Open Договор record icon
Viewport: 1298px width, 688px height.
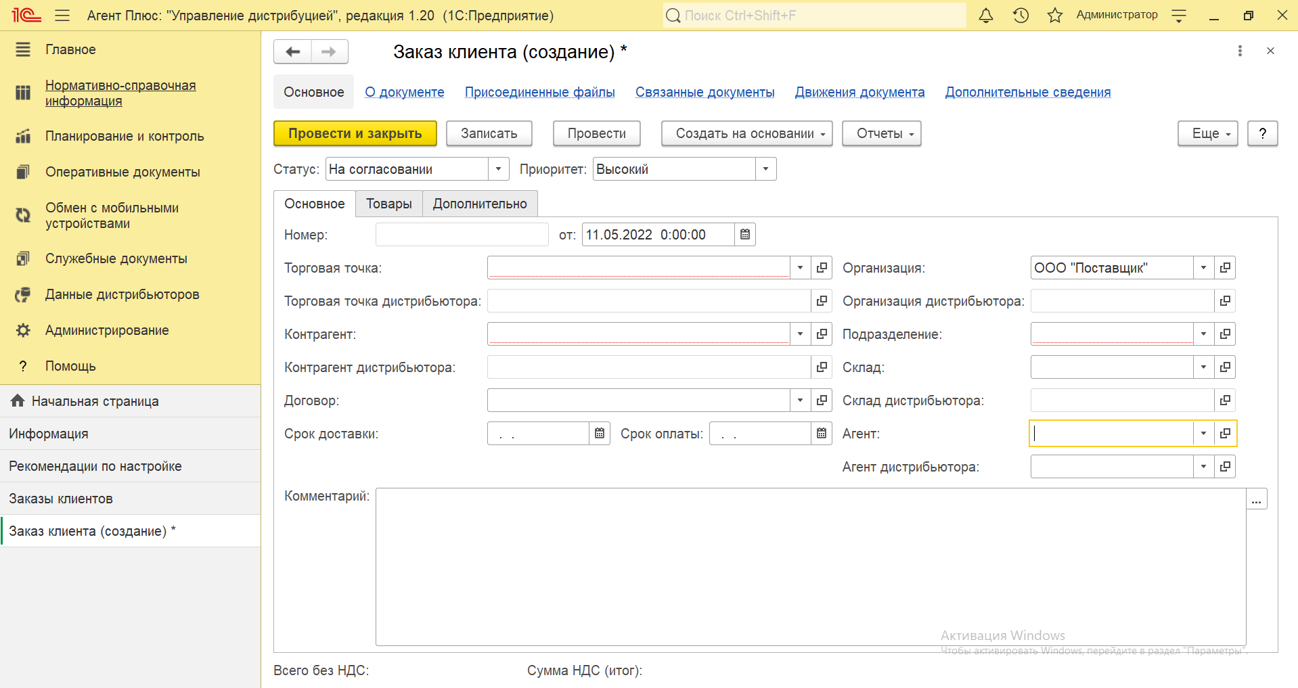[822, 400]
